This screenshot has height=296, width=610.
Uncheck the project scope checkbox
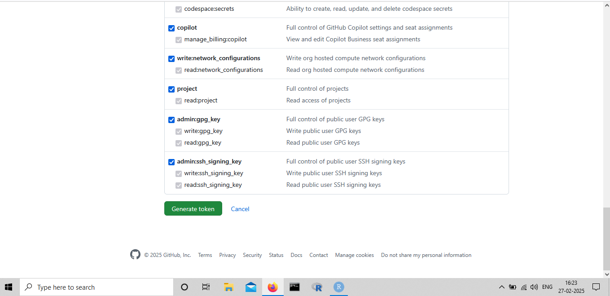pyautogui.click(x=171, y=89)
